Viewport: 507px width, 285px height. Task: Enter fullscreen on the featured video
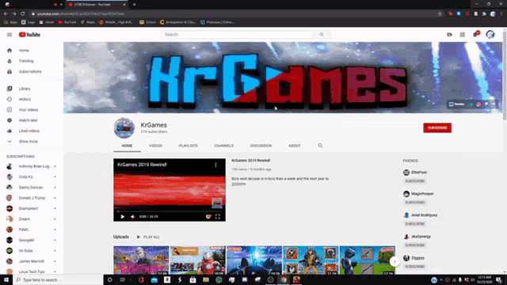pyautogui.click(x=218, y=216)
